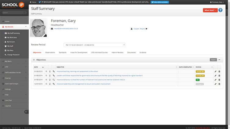Click the Export button
230x129 pixels.
213,60
